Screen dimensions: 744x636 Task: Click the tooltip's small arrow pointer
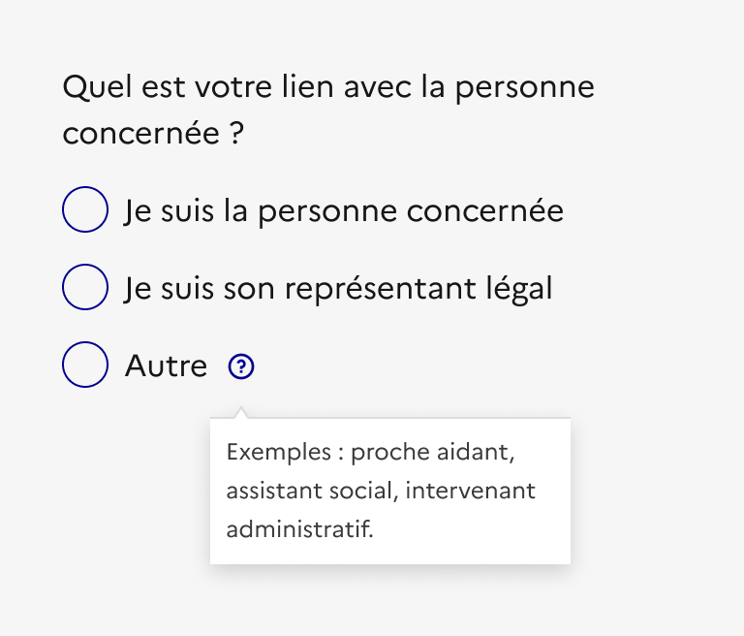tap(241, 413)
